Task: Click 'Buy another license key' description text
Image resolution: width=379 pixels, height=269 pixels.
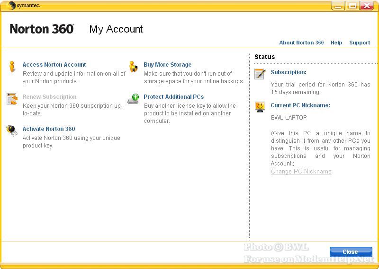Action: click(190, 113)
